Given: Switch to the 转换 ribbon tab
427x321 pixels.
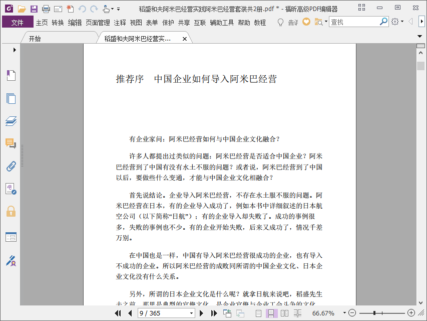Looking at the screenshot, I should pos(58,23).
